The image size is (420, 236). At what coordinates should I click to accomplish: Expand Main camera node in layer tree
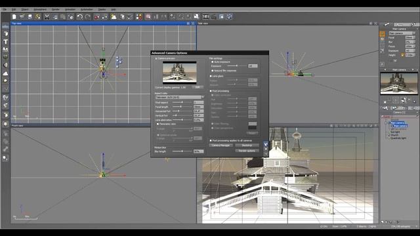coord(386,123)
